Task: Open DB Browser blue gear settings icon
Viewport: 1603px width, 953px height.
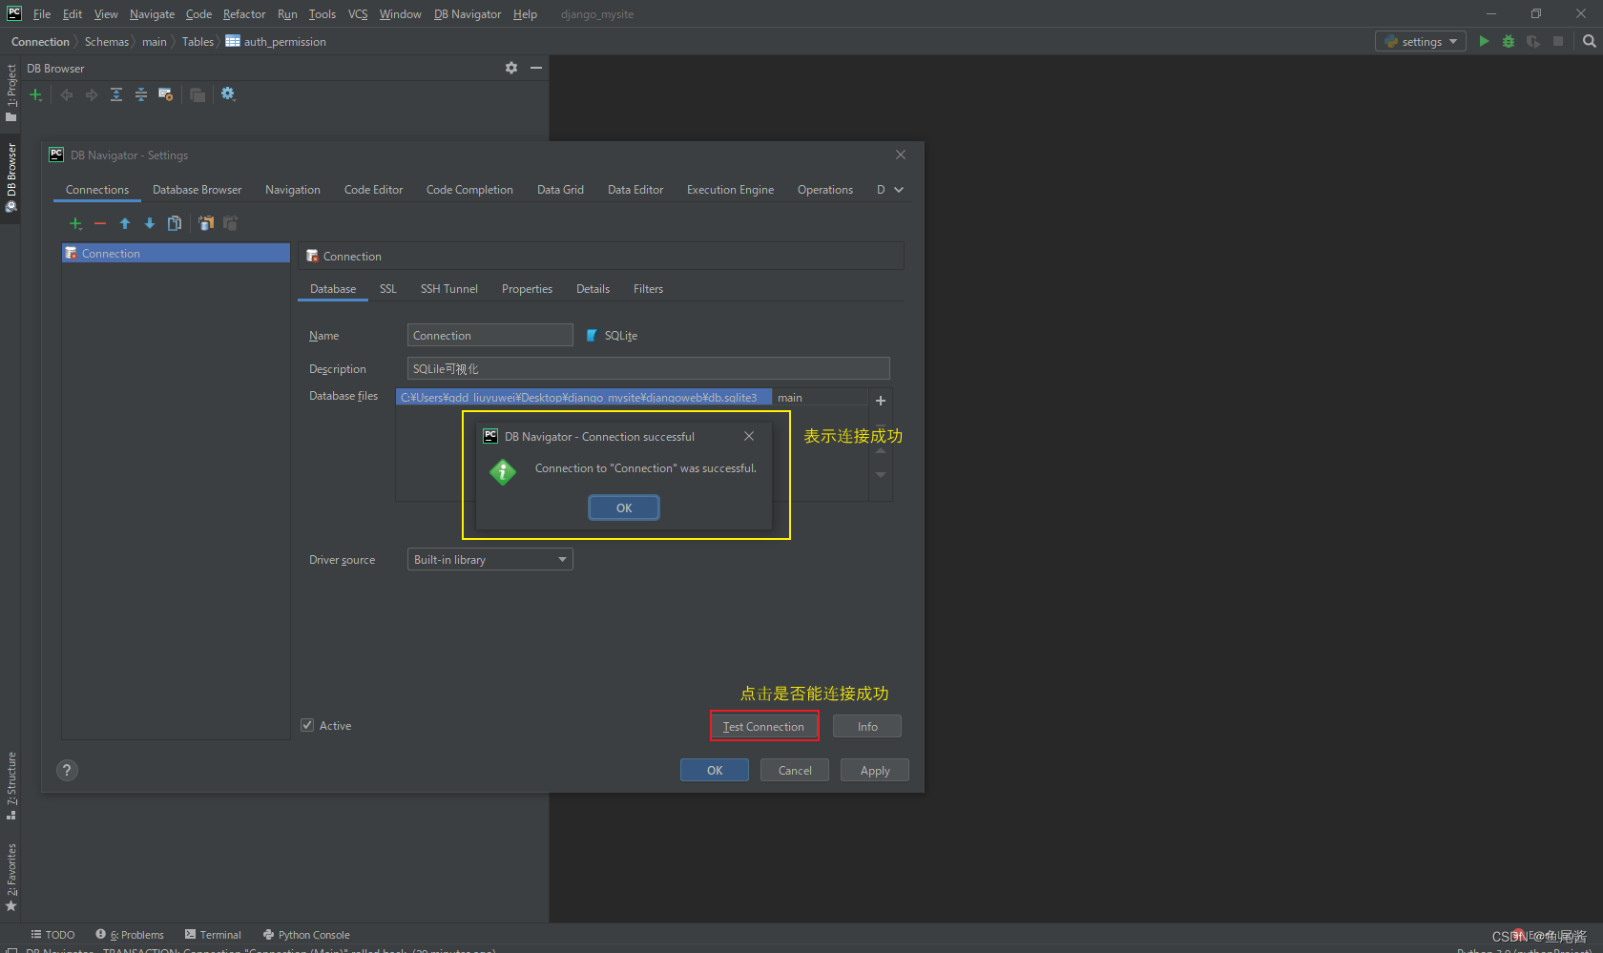Action: pyautogui.click(x=228, y=93)
